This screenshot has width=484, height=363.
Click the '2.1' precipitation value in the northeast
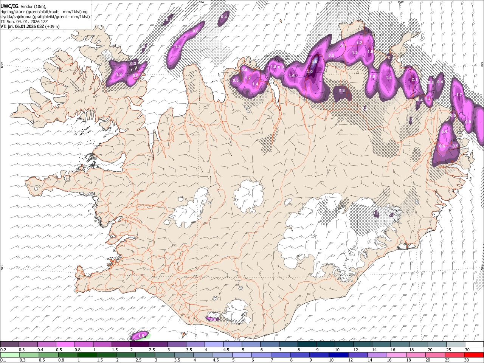pos(414,79)
